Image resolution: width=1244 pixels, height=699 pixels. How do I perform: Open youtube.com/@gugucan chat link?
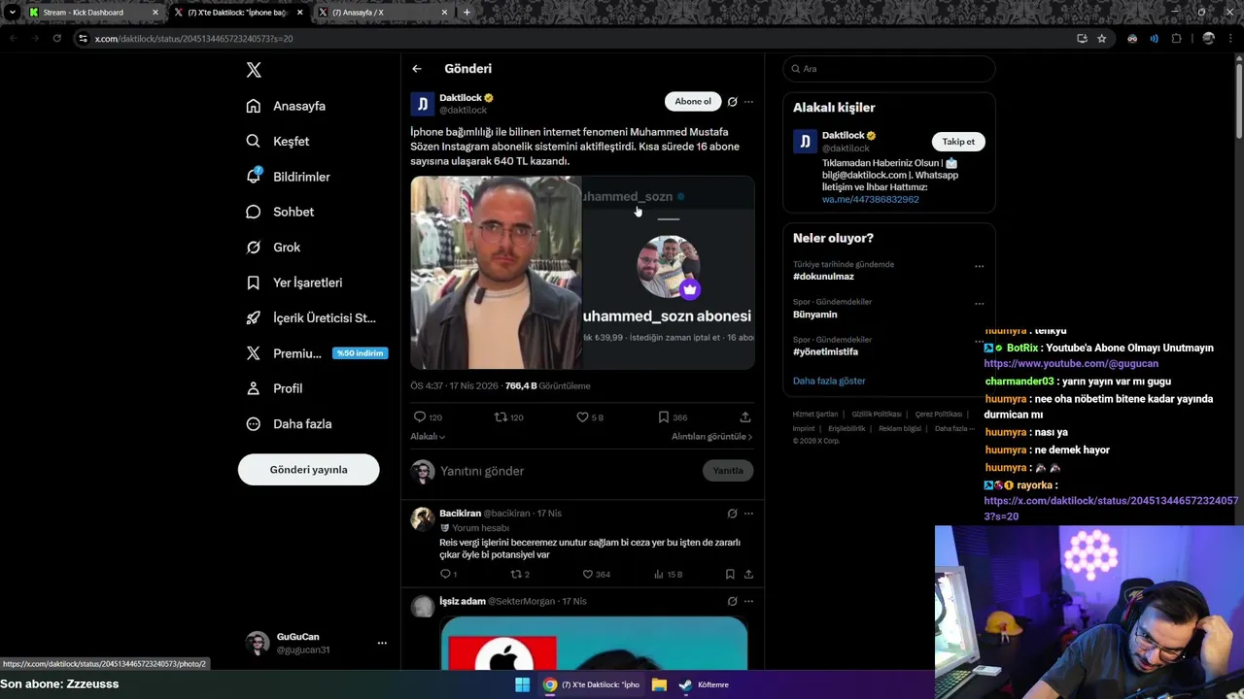click(x=1071, y=364)
